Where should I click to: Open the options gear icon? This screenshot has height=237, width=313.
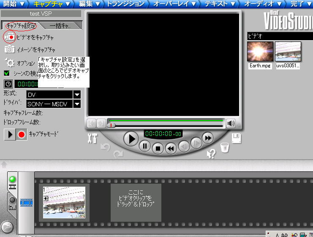10,63
